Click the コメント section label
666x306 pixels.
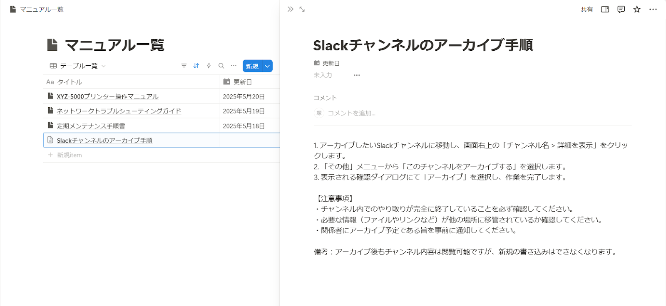coord(325,98)
